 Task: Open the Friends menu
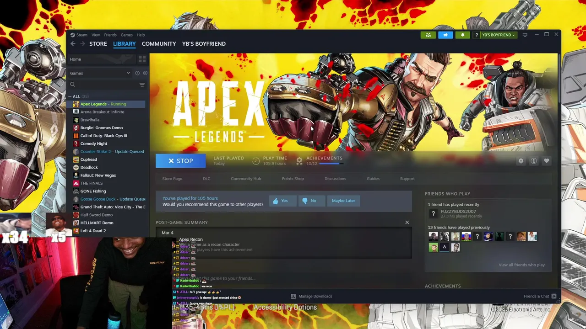pos(110,35)
